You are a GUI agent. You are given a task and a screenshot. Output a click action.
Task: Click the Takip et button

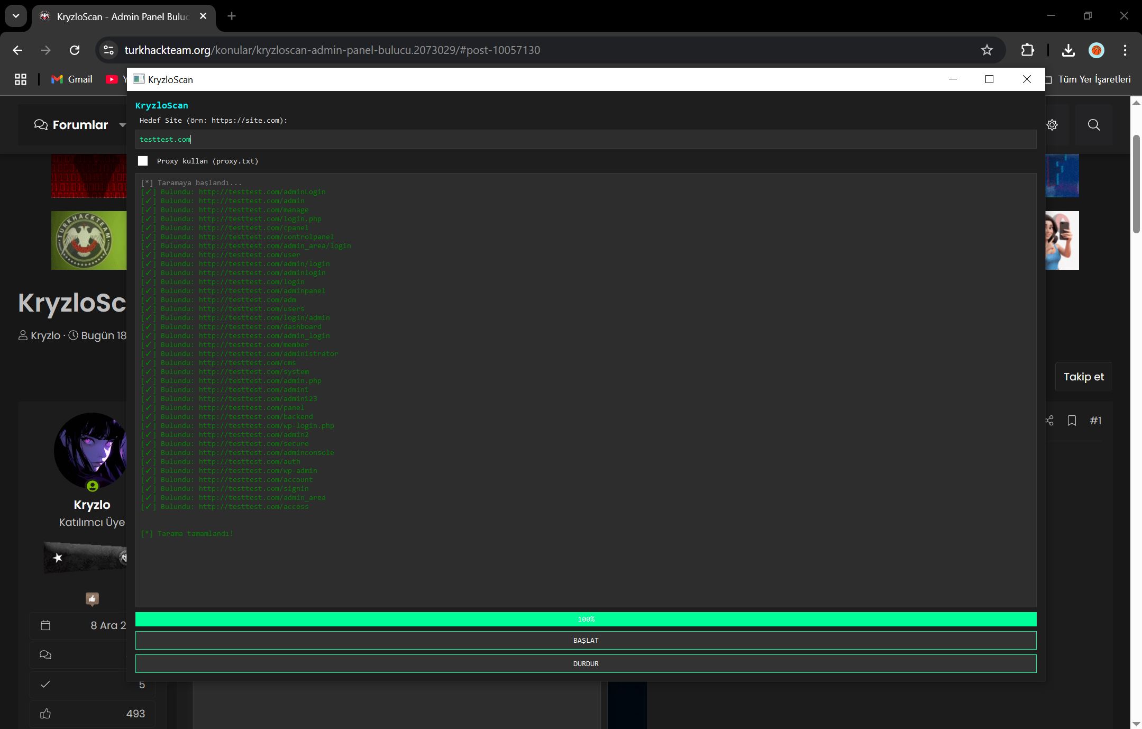pos(1084,377)
